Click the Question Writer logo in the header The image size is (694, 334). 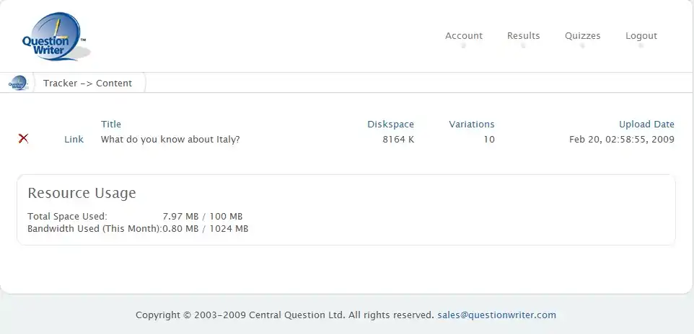pos(54,37)
